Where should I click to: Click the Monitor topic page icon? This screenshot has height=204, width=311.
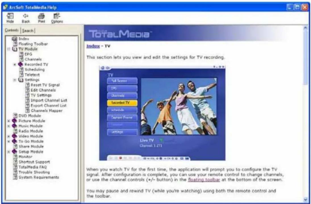(x=15, y=157)
